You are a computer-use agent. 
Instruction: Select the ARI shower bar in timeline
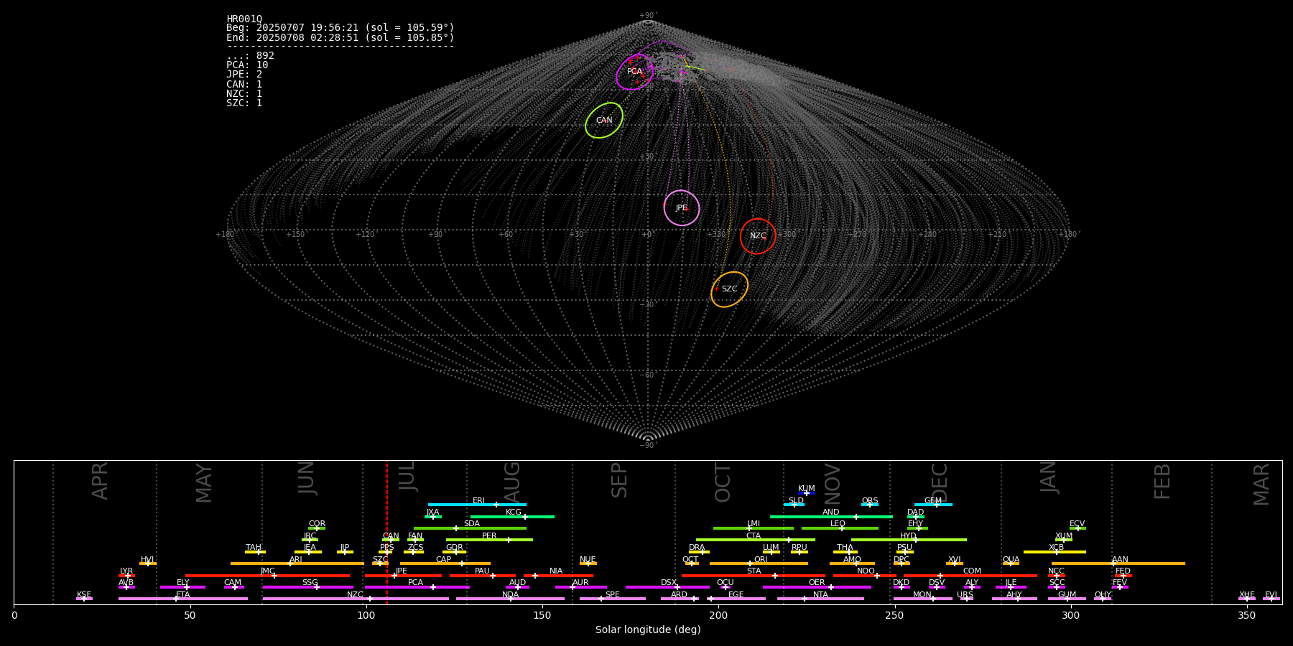tap(297, 563)
